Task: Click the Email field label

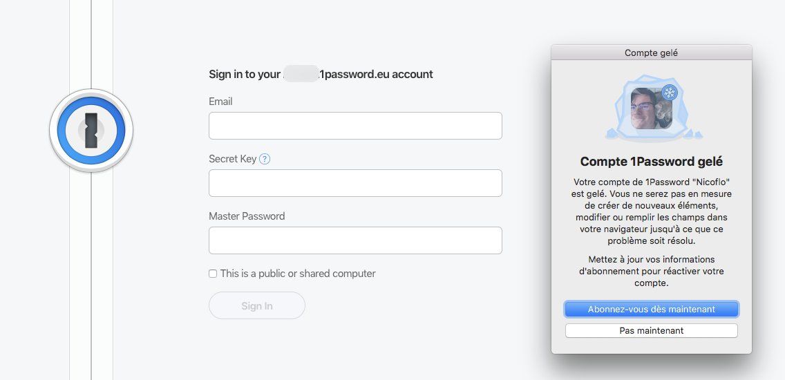Action: [220, 102]
